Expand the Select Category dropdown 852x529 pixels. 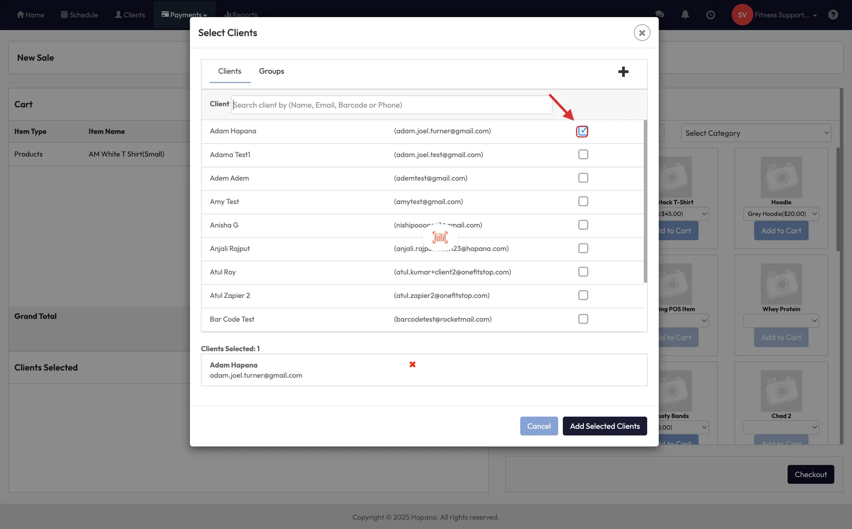(x=756, y=133)
